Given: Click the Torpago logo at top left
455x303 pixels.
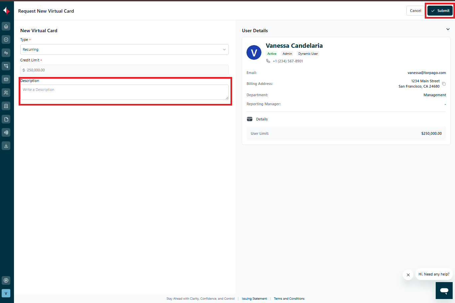Looking at the screenshot, I should [6, 11].
